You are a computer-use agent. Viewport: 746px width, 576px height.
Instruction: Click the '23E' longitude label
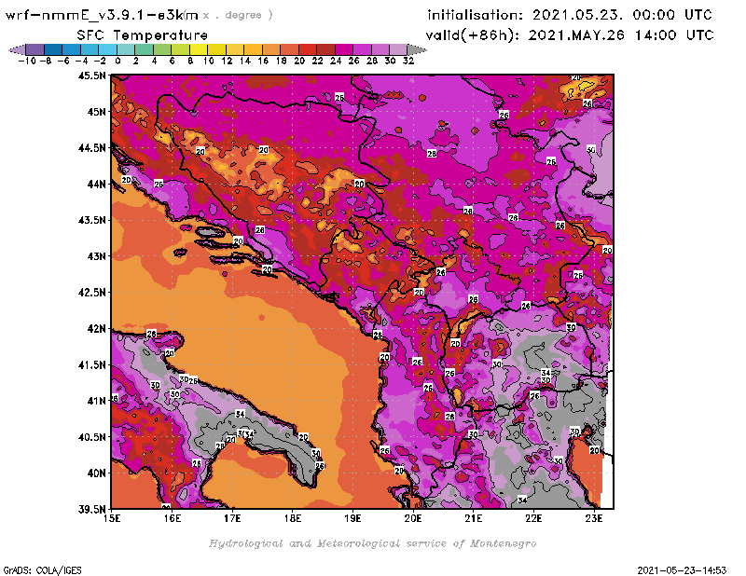coord(594,518)
